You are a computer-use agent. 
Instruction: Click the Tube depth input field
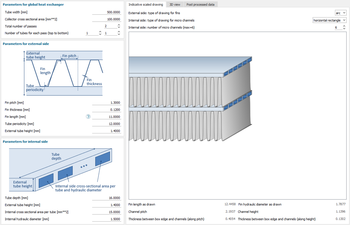[106, 198]
